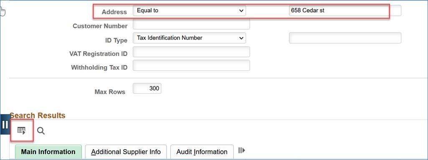Click the Customer Number label
This screenshot has height=160, width=428.
tap(100, 26)
